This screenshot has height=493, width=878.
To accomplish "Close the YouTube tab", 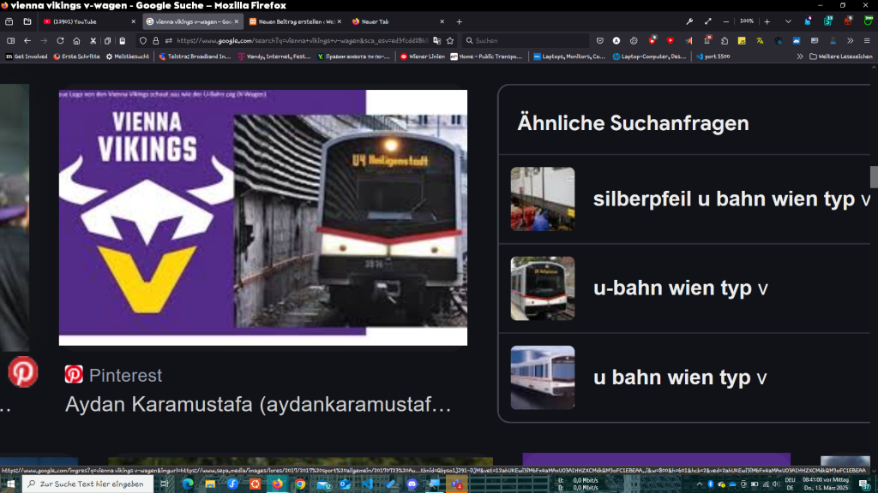I will [133, 21].
